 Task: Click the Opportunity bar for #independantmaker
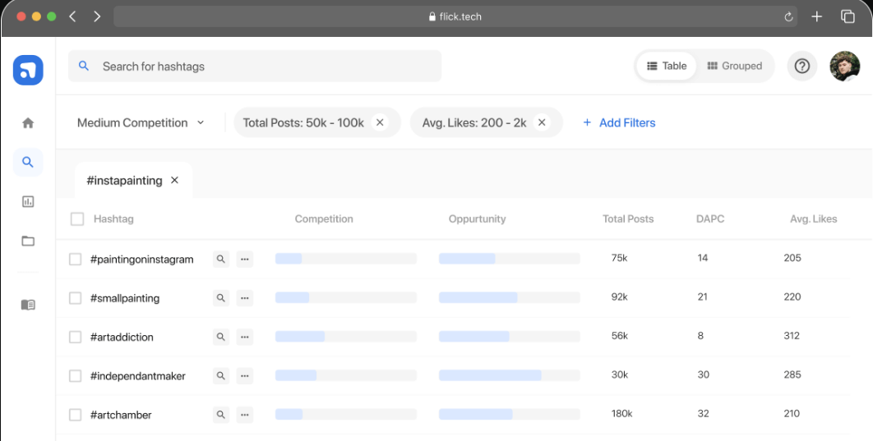pyautogui.click(x=509, y=375)
